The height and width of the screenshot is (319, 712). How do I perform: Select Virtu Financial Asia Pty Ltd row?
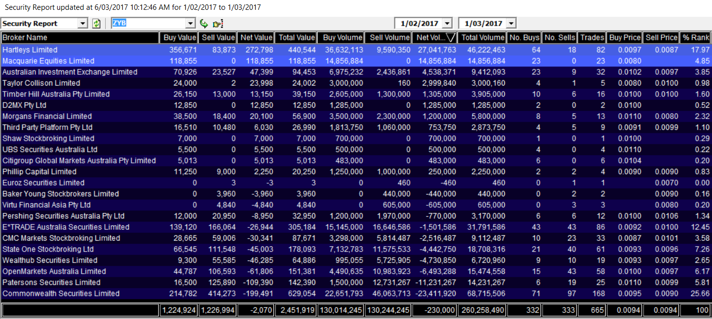point(356,205)
